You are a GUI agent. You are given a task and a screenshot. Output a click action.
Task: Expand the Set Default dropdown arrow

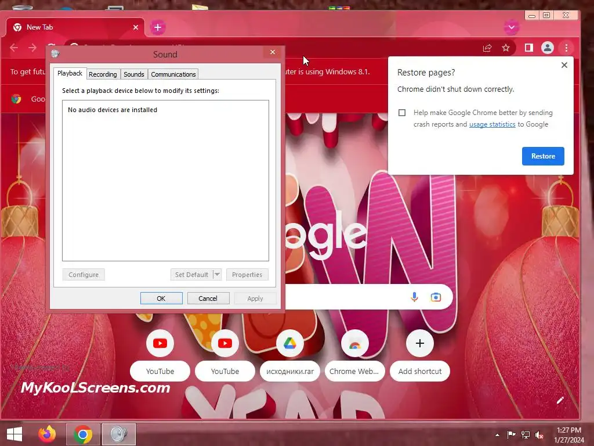(217, 275)
